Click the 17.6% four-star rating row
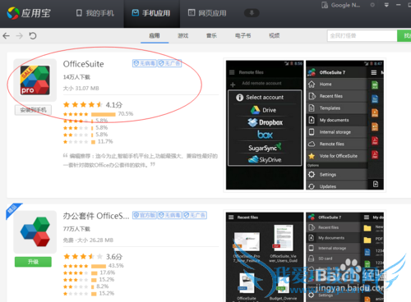Screen dimensions: 411x302 (x=89, y=272)
